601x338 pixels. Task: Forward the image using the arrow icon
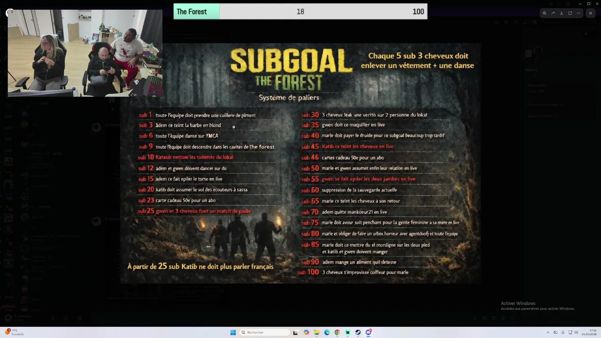pyautogui.click(x=553, y=13)
